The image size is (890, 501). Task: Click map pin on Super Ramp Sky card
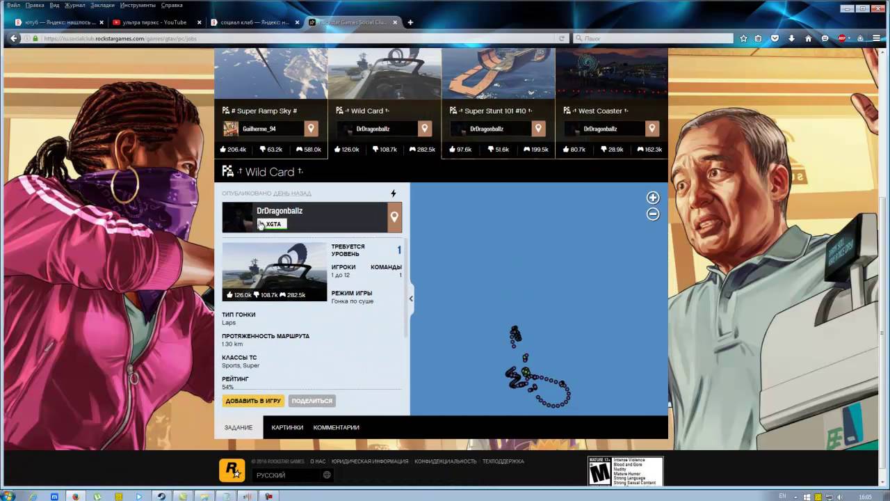point(311,129)
